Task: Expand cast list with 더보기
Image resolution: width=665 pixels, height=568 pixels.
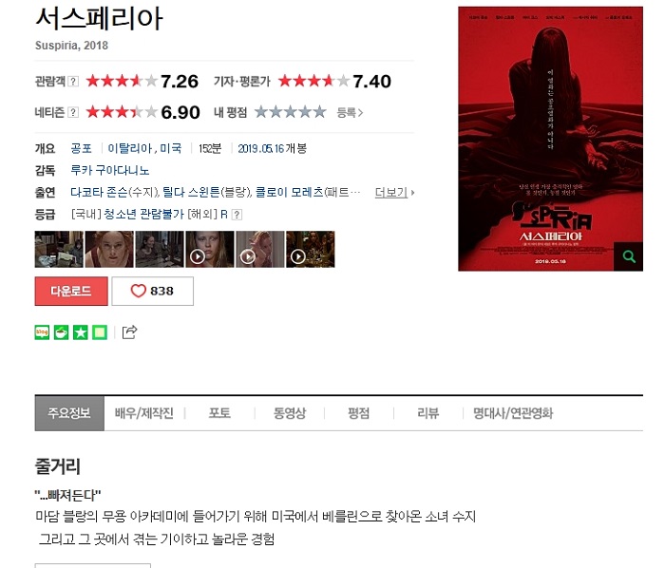Action: tap(394, 193)
